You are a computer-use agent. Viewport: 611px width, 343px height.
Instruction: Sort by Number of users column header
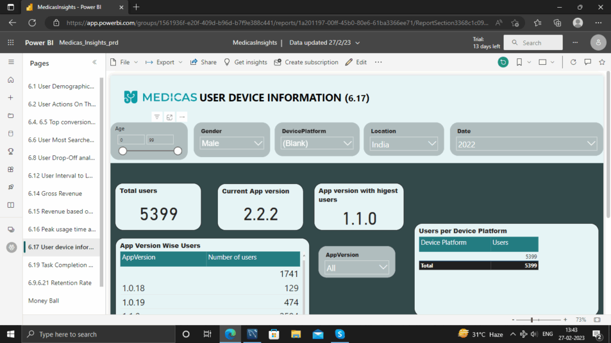tap(253, 258)
